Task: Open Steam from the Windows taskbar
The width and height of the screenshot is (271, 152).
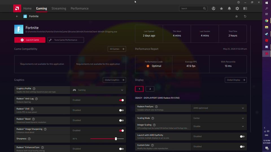Action: (266, 34)
